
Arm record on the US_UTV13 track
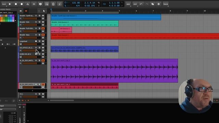pyautogui.click(x=36, y=48)
